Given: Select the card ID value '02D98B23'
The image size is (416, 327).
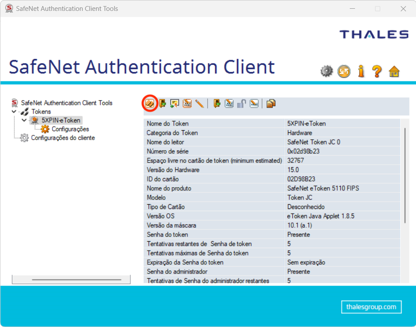Looking at the screenshot, I should 301,179.
